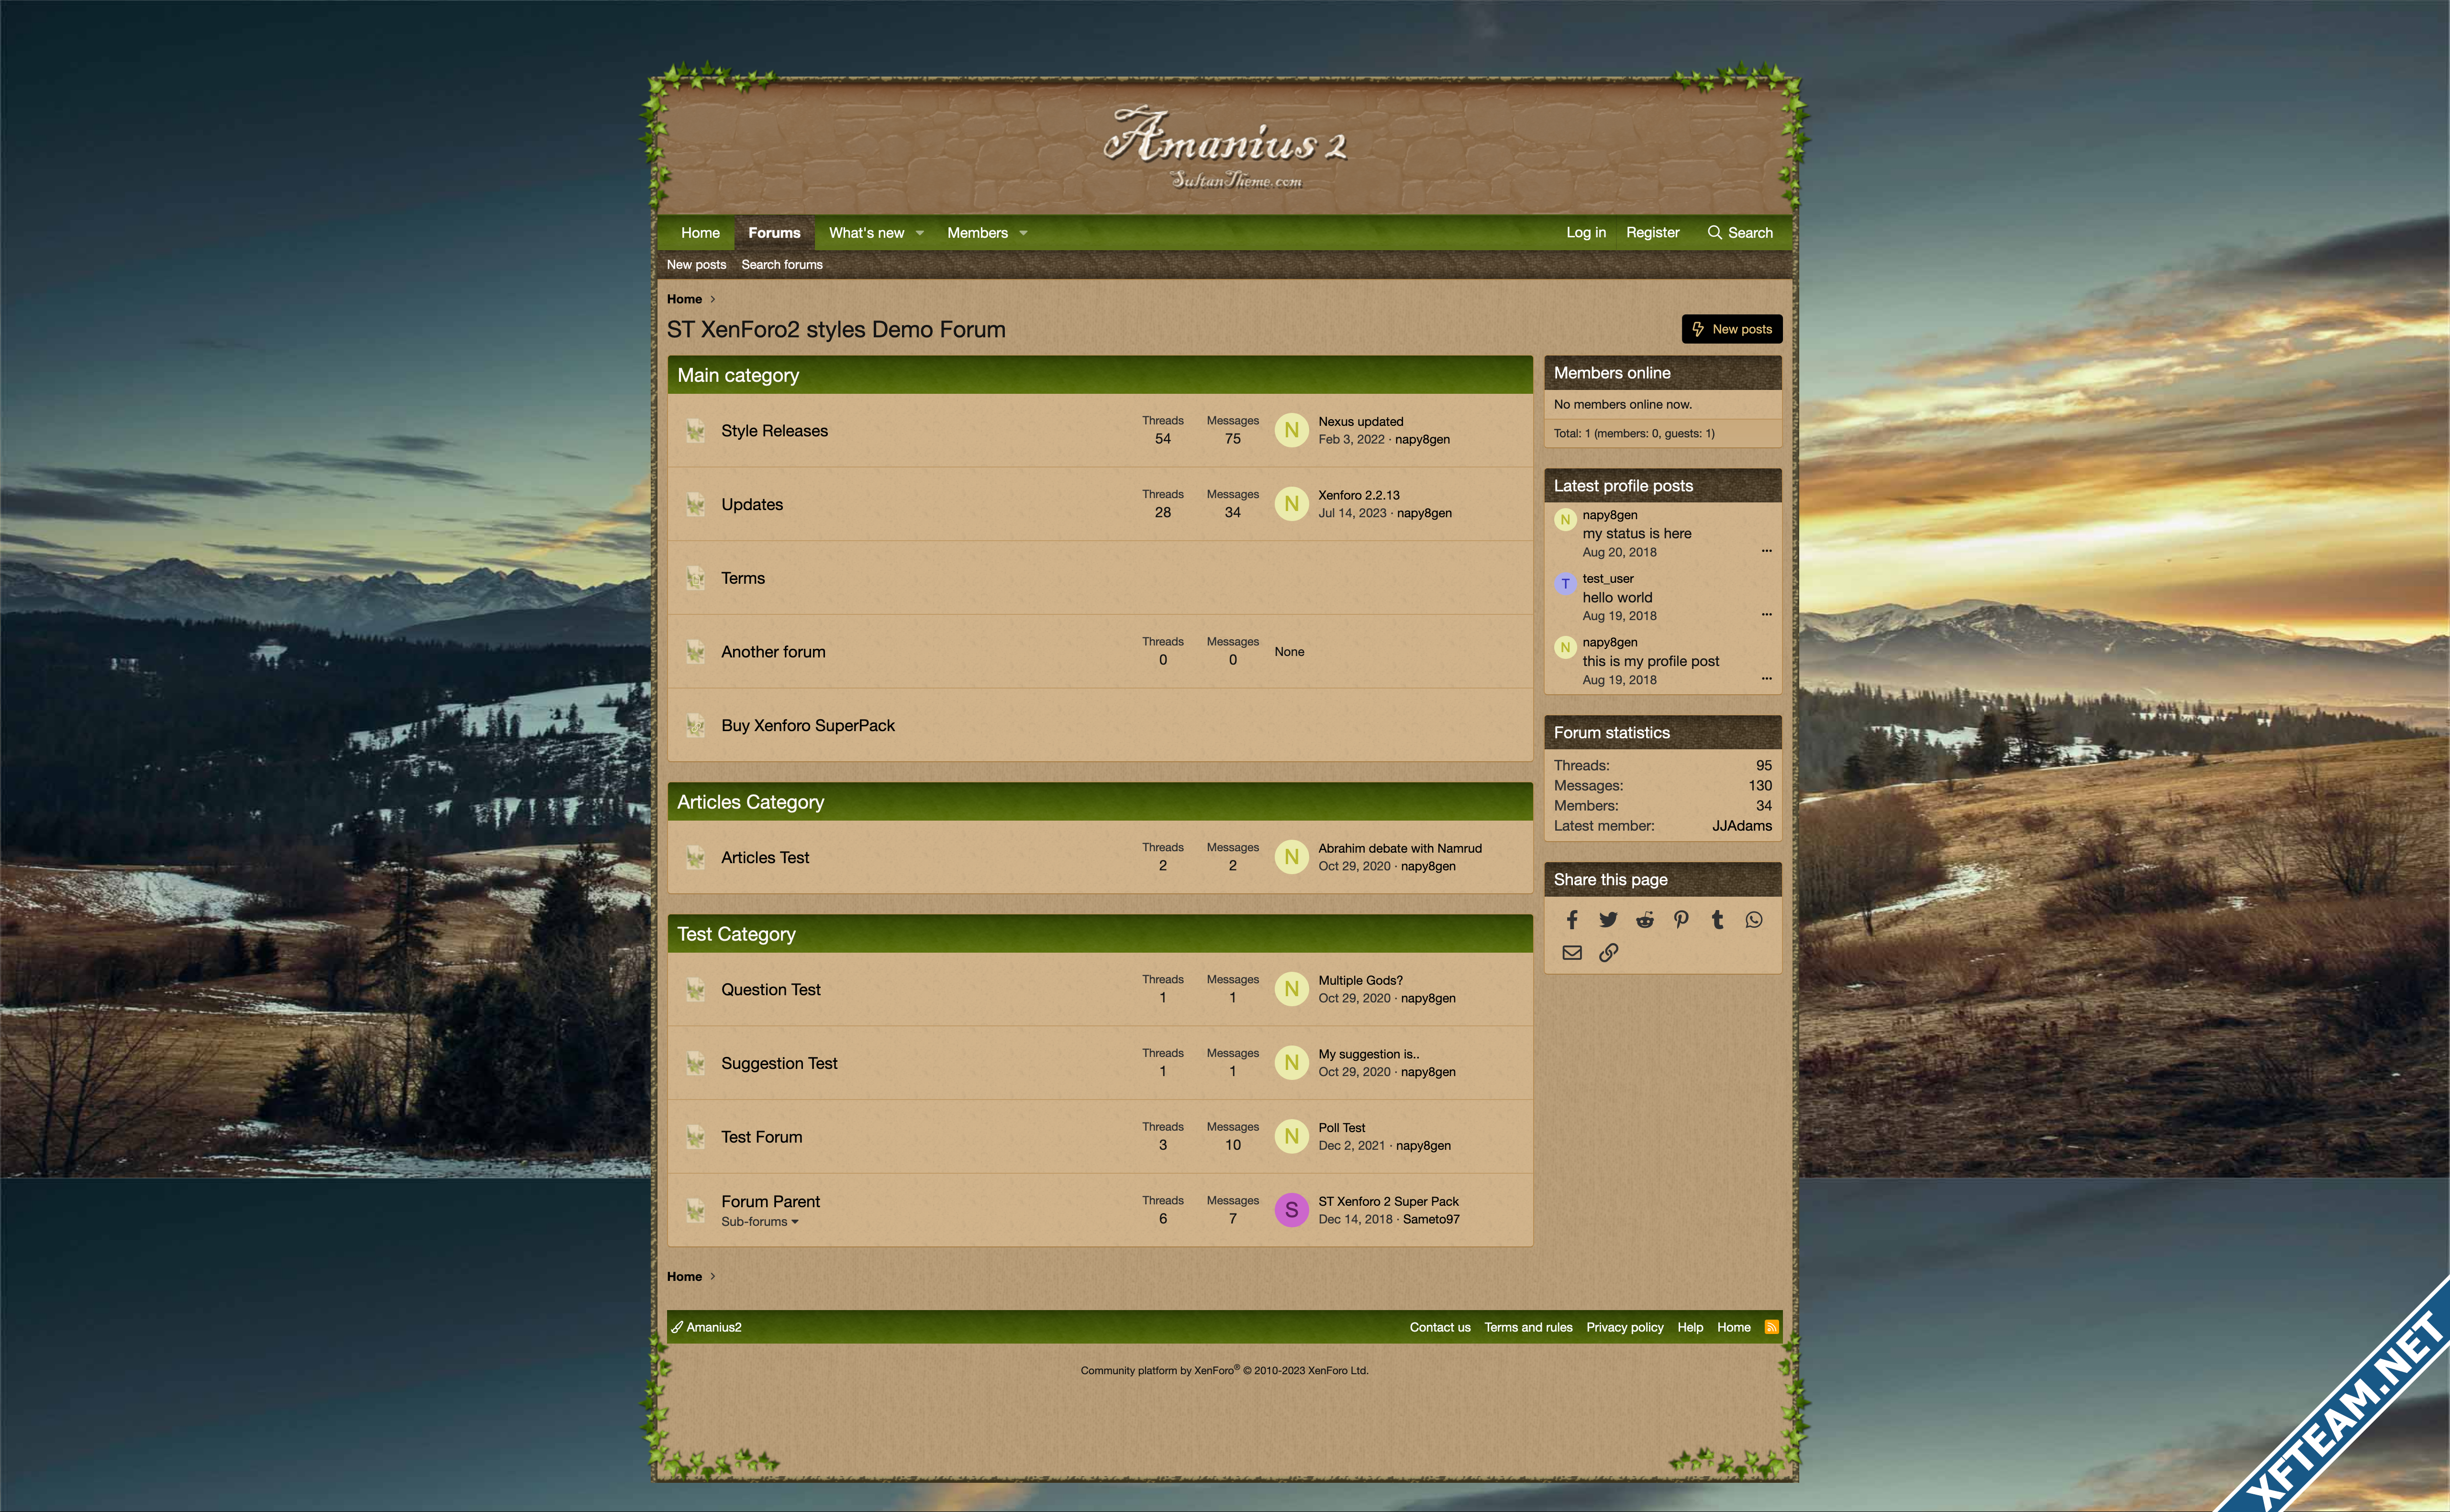2450x1512 pixels.
Task: Click the Register link
Action: 1652,232
